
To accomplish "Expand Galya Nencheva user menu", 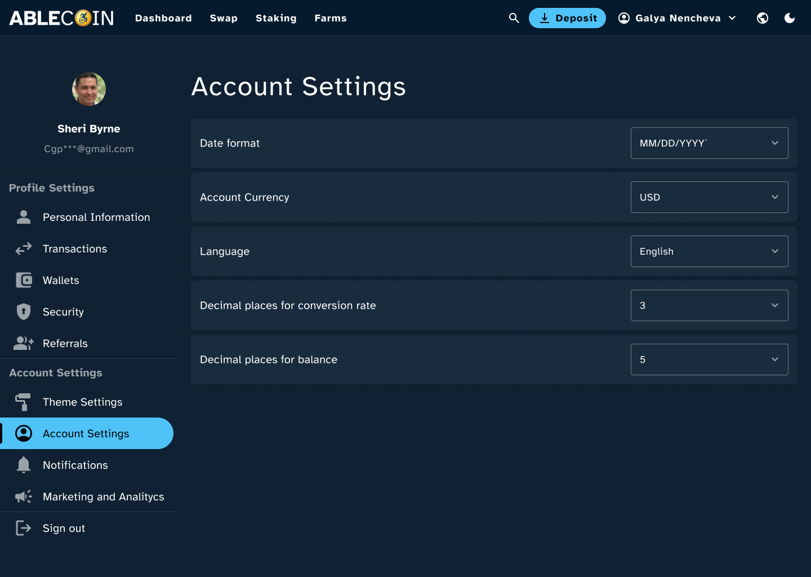I will [678, 18].
